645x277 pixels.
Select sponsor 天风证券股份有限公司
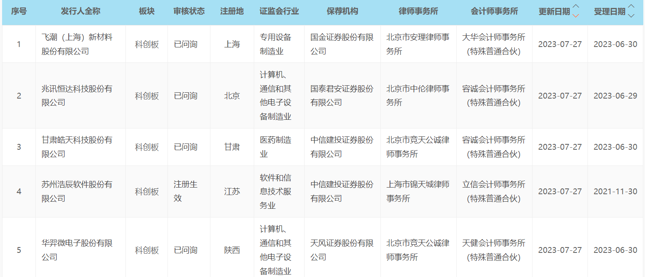pyautogui.click(x=342, y=250)
